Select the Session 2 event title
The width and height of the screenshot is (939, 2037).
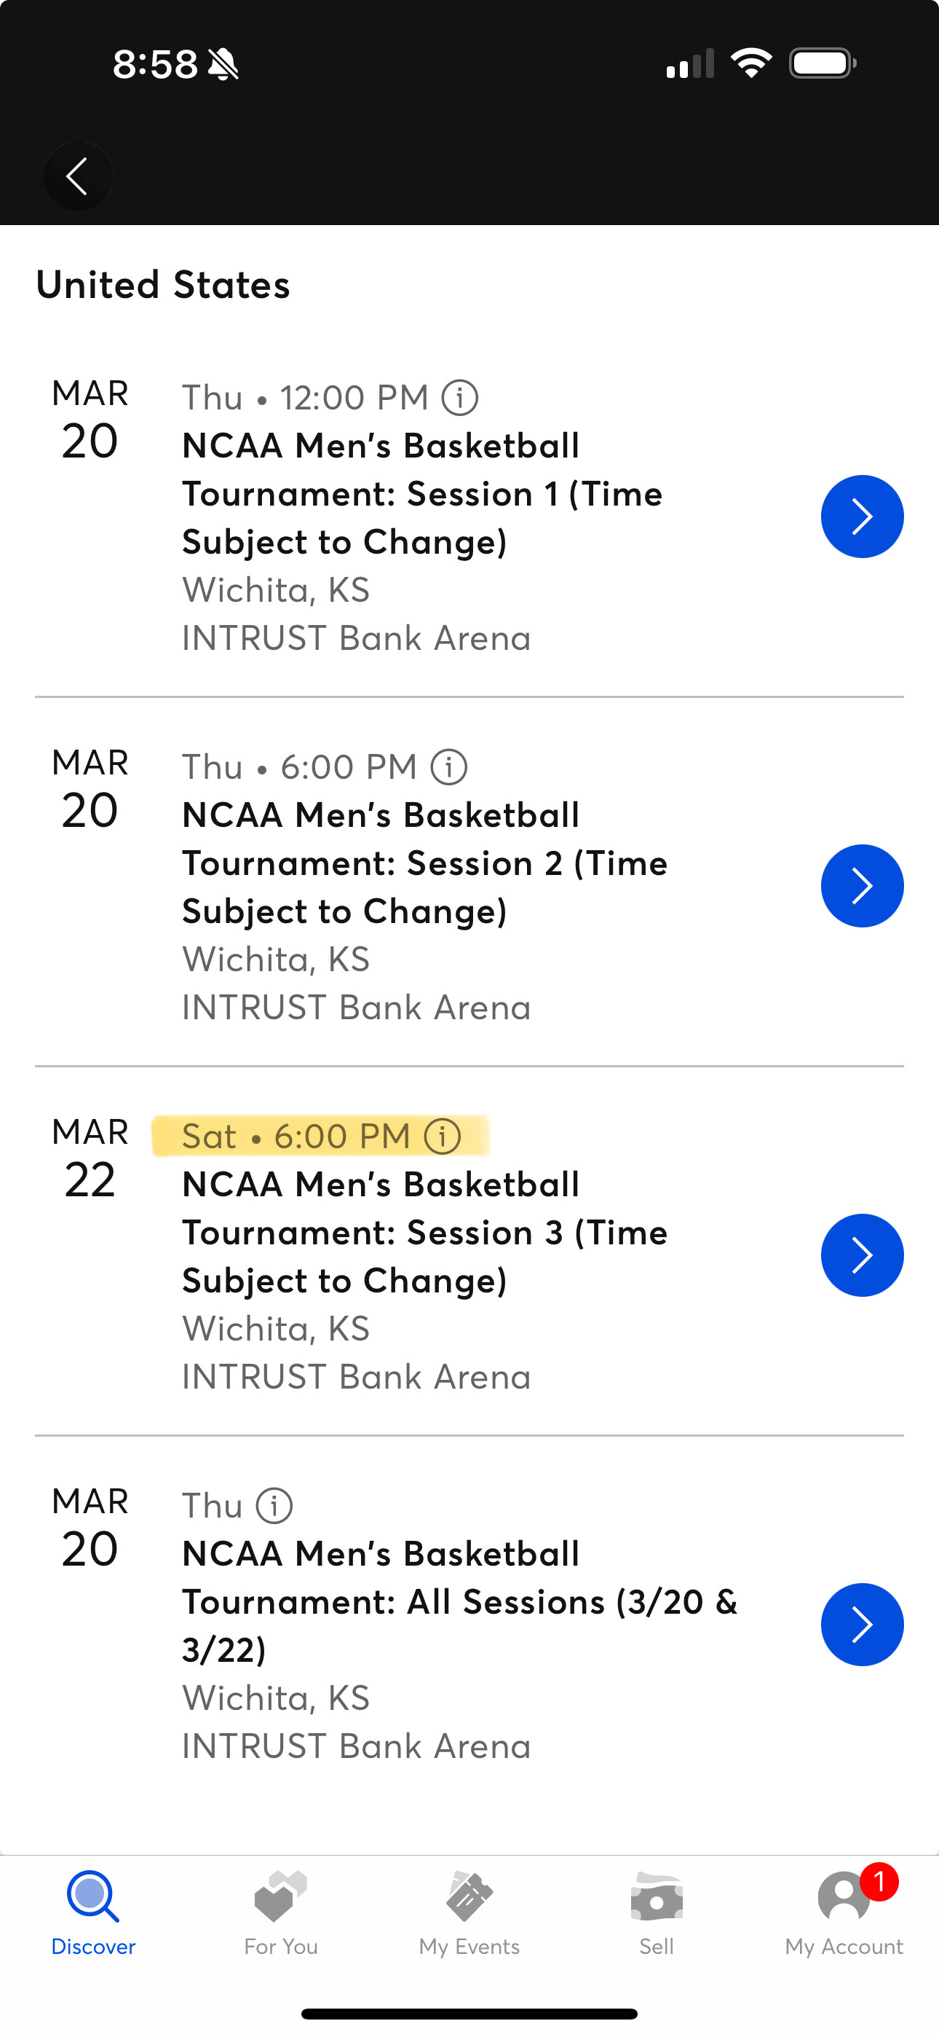tap(424, 863)
